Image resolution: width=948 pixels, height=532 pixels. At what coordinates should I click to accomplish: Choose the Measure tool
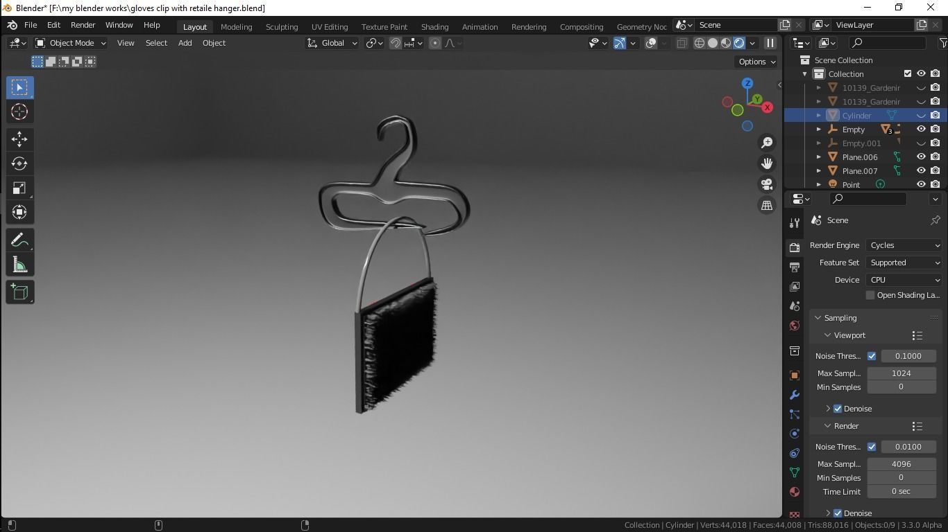click(x=19, y=265)
